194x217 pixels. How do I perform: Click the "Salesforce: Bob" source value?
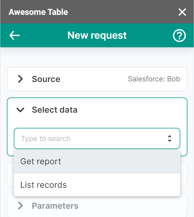[154, 79]
